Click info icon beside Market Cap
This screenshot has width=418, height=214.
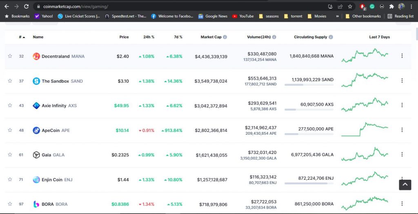point(225,37)
